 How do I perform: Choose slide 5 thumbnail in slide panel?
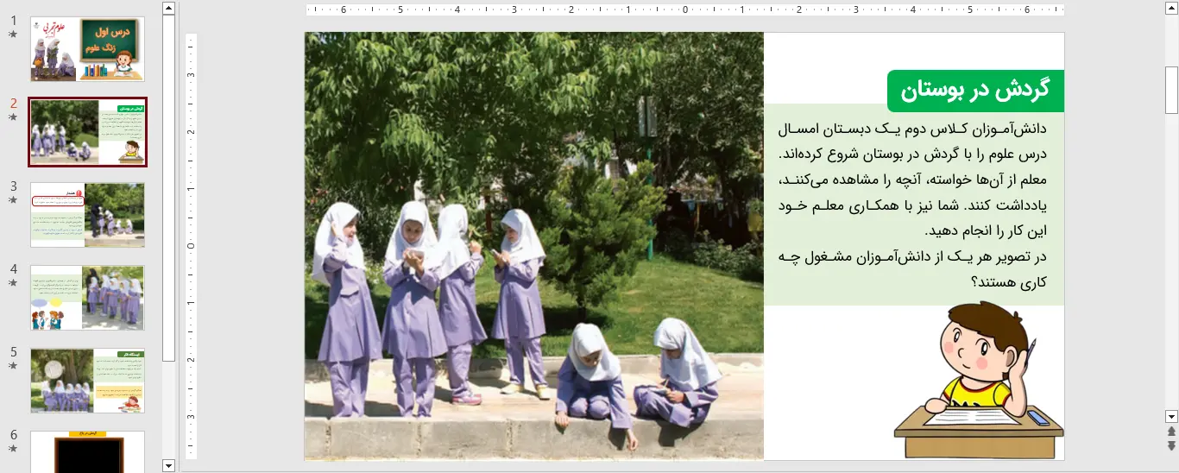(x=87, y=381)
